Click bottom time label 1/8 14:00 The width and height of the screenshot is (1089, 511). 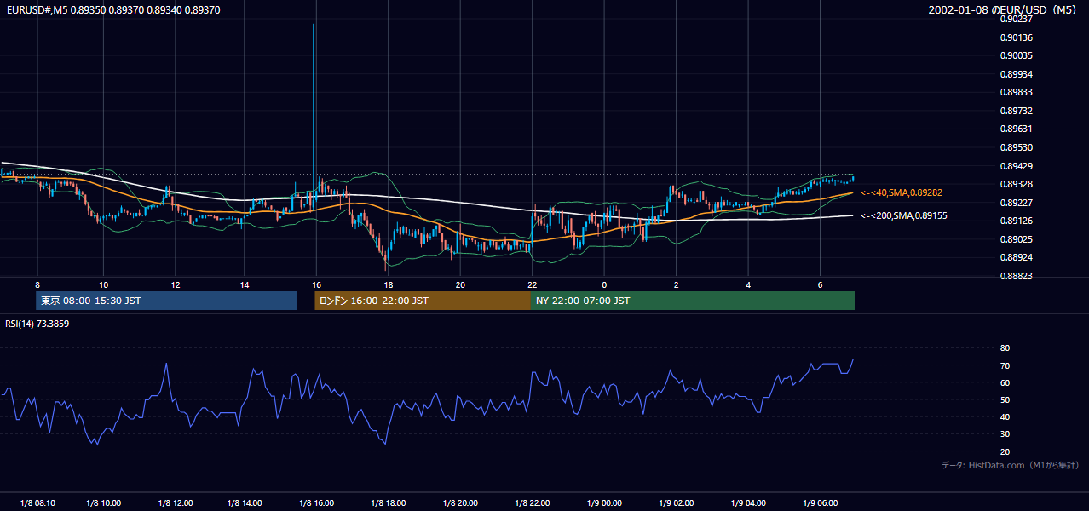245,502
